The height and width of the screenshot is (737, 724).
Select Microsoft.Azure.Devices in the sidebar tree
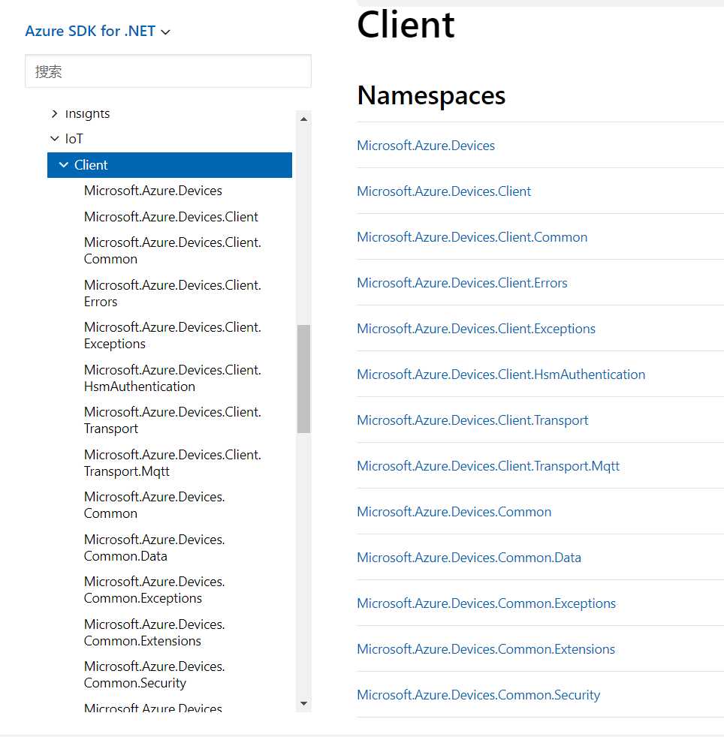[x=153, y=191]
